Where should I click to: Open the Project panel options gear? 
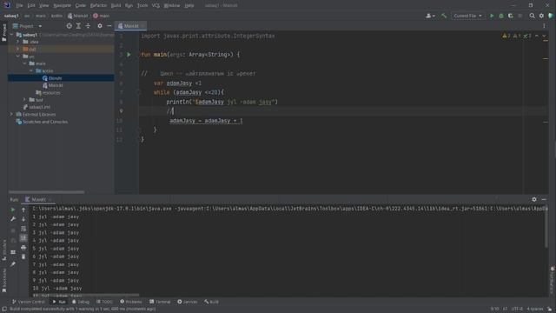[x=100, y=26]
